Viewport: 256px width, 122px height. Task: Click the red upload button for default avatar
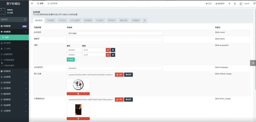(x=119, y=75)
